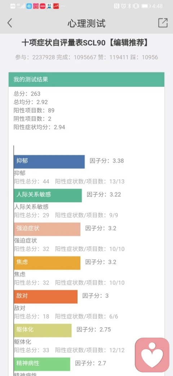Select the orange 敌对 bar

(46, 297)
